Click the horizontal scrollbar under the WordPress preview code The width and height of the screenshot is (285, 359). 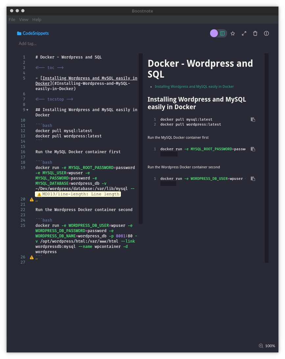click(168, 184)
